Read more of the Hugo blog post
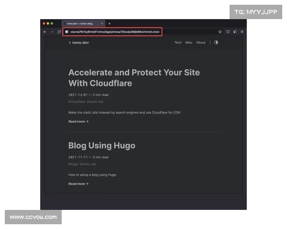This screenshot has height=229, width=287. (78, 184)
